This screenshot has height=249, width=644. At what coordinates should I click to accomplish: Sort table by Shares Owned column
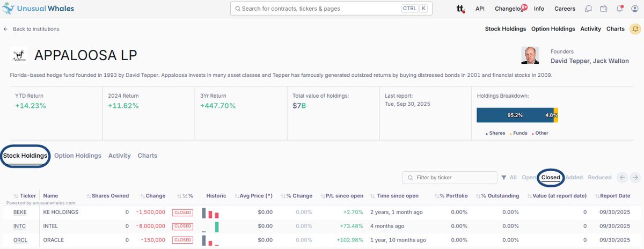(109, 196)
